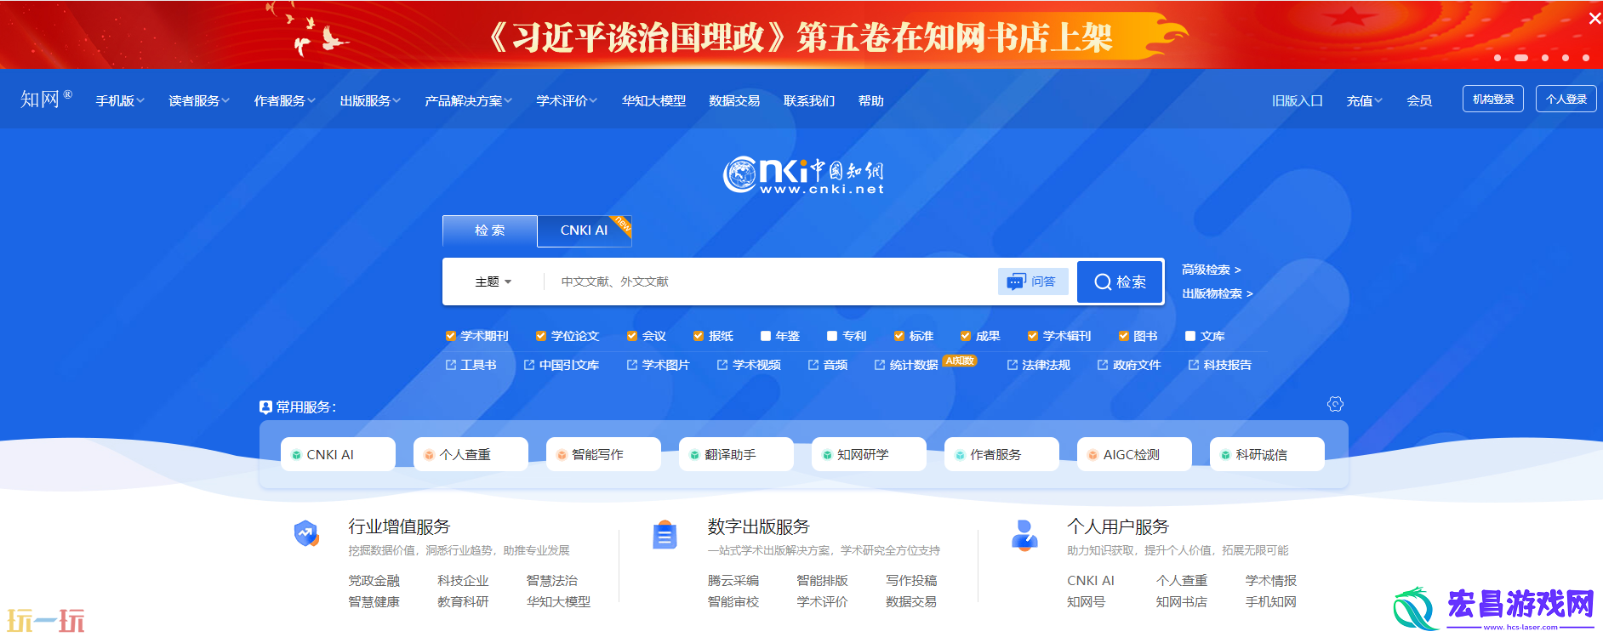
Task: Open 华知大模型 in navigation bar
Action: click(653, 100)
